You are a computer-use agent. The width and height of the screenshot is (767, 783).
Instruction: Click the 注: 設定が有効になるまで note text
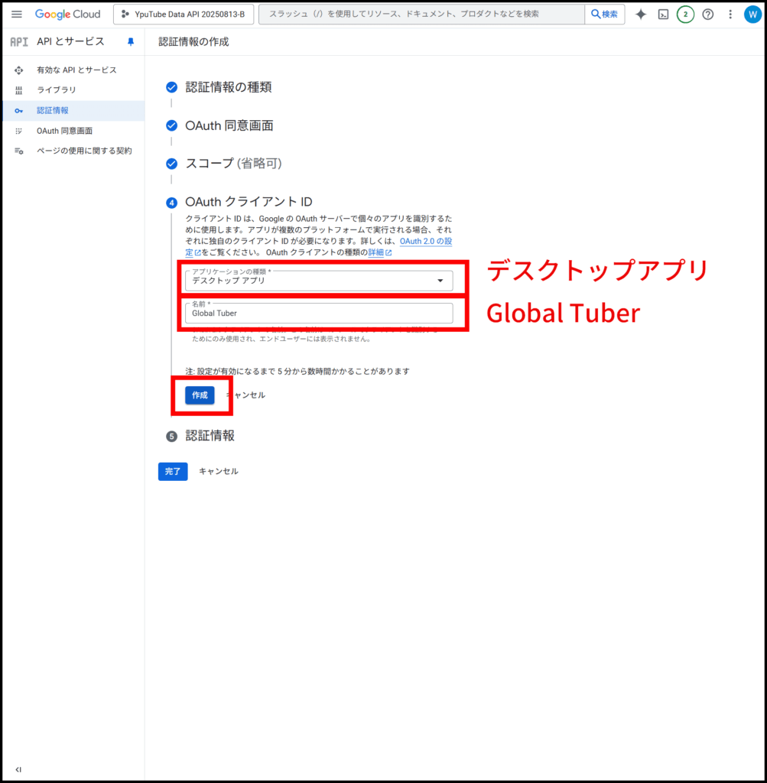pyautogui.click(x=297, y=371)
